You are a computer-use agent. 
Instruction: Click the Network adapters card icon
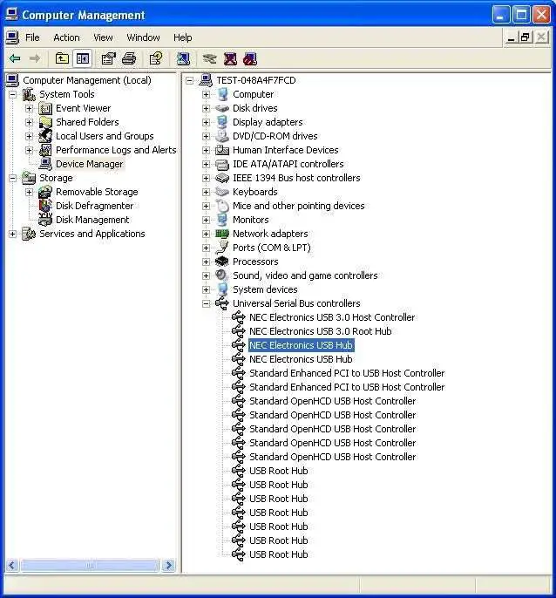click(x=222, y=234)
